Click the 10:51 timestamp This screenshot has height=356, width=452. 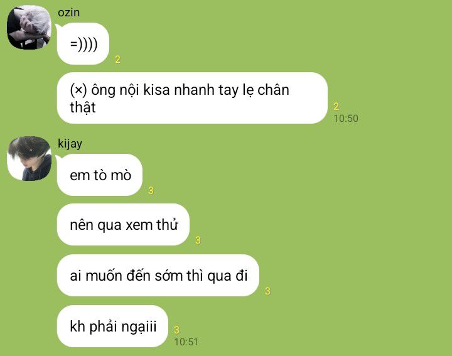186,342
